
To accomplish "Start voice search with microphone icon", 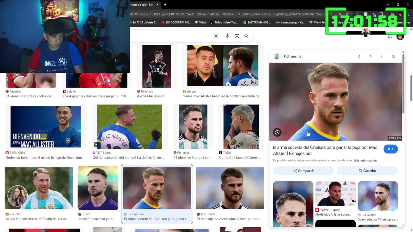I will pos(227,36).
